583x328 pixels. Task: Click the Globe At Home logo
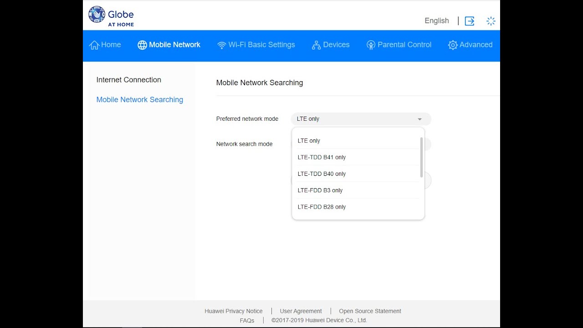[x=111, y=16]
